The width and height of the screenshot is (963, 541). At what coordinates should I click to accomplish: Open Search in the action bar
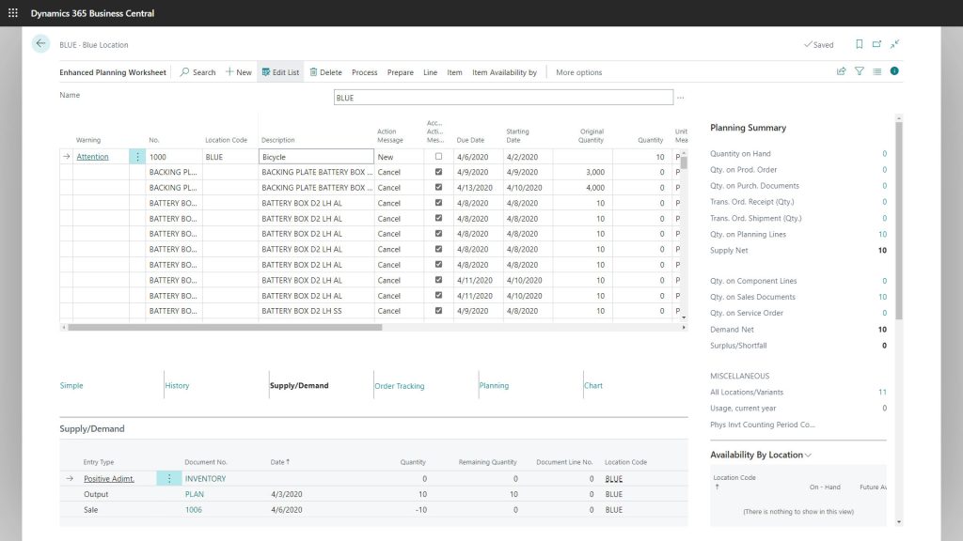pyautogui.click(x=197, y=72)
